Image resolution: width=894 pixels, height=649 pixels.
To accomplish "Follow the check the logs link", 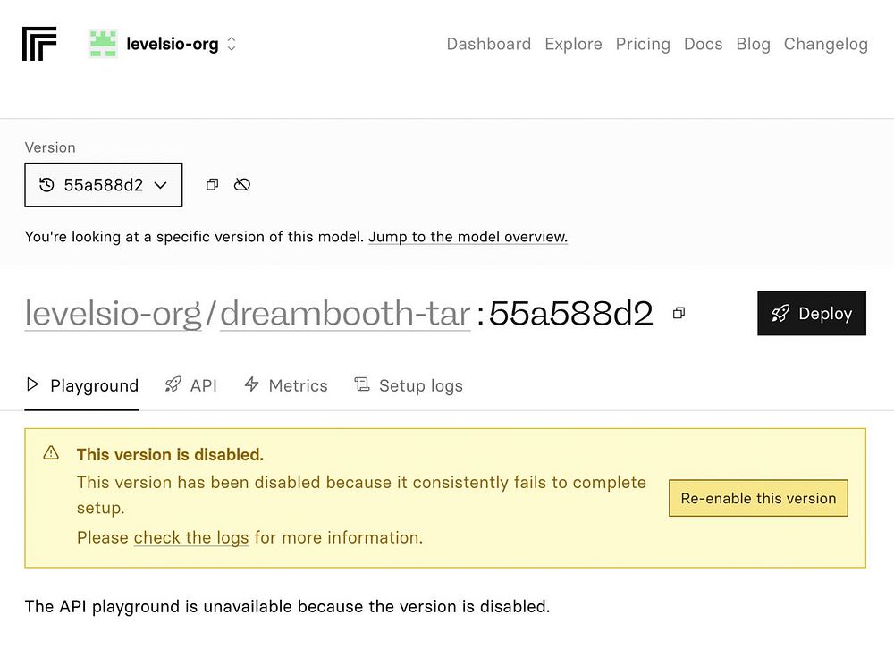I will pyautogui.click(x=191, y=537).
